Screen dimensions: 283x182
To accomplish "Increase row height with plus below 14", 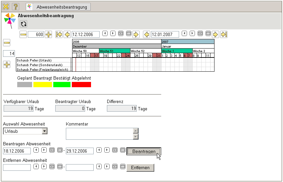I will tap(7, 65).
